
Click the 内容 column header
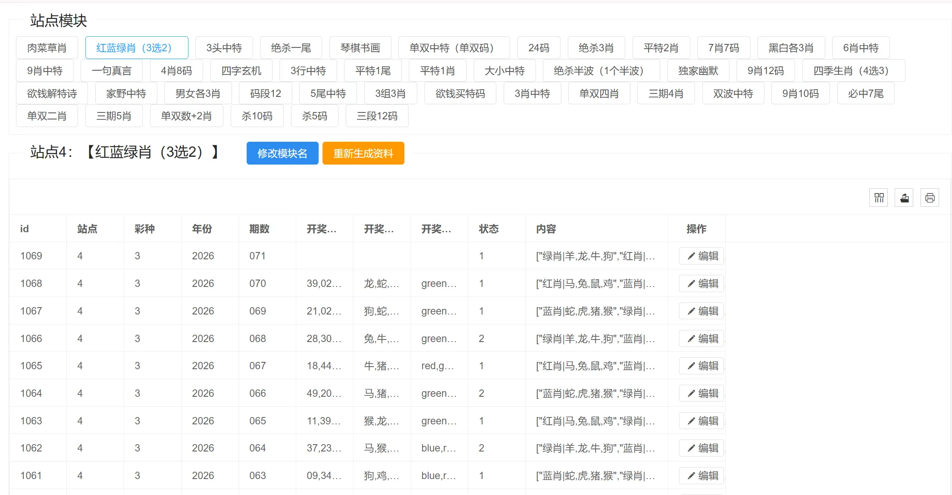tap(546, 229)
